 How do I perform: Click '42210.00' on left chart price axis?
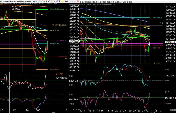pos(74,31)
